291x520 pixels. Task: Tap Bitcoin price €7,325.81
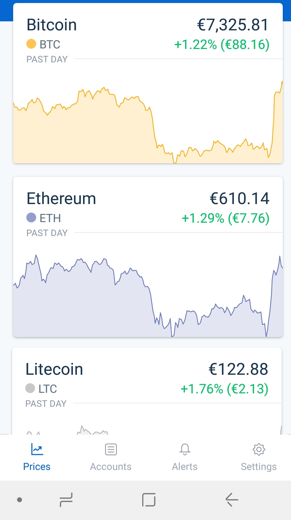tap(233, 25)
